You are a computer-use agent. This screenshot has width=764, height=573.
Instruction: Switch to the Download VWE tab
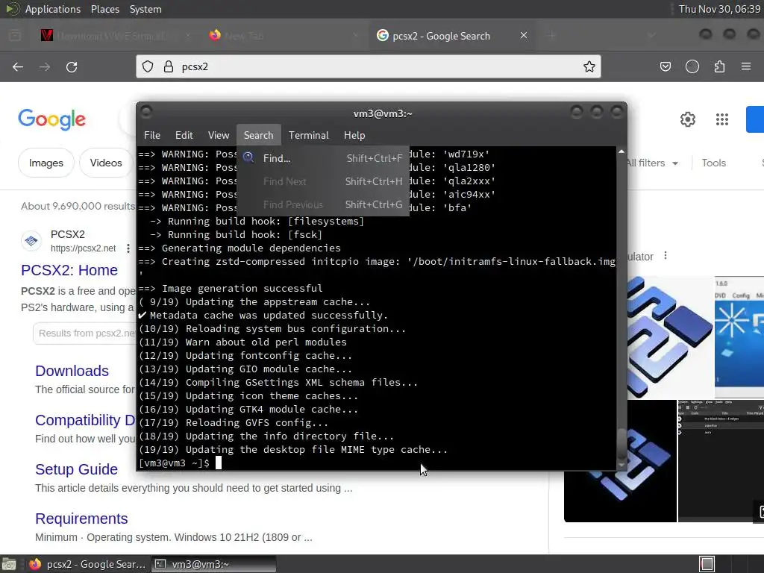(x=115, y=35)
